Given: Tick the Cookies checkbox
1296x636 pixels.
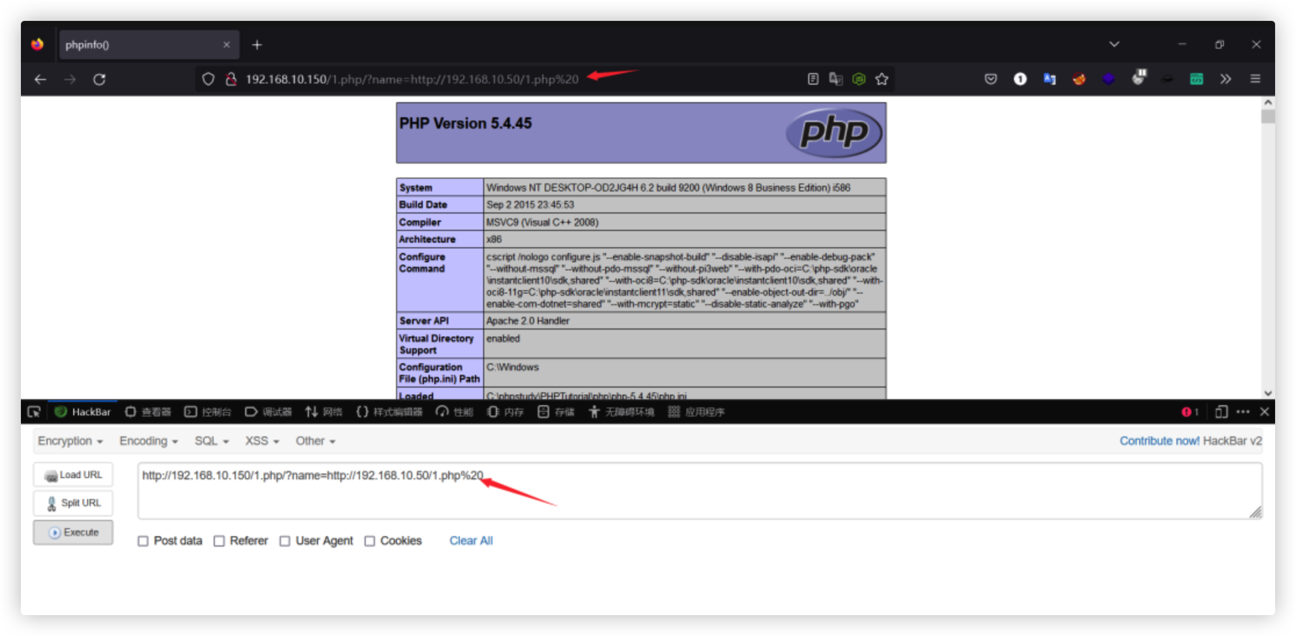Looking at the screenshot, I should pyautogui.click(x=369, y=541).
